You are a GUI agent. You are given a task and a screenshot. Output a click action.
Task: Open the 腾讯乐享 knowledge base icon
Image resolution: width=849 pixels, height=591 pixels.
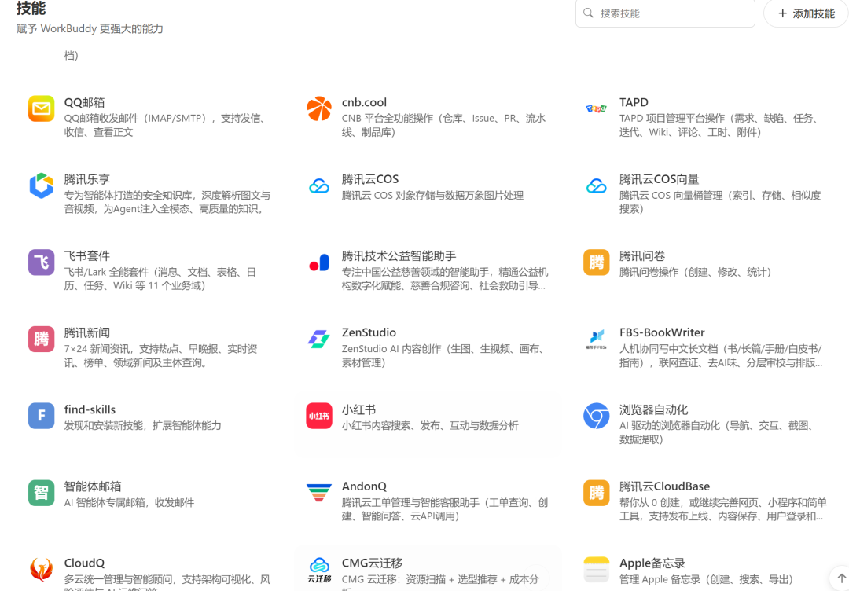[x=41, y=186]
